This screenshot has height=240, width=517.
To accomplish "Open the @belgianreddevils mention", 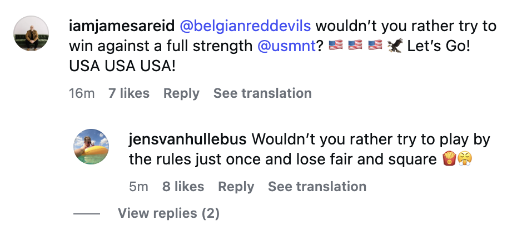I will coord(245,26).
